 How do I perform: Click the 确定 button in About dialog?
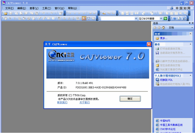tap(130, 99)
